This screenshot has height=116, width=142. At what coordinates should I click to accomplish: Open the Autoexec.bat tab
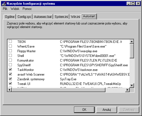[43, 17]
